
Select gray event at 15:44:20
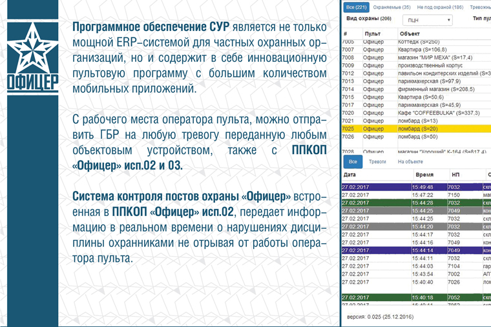coord(416,226)
